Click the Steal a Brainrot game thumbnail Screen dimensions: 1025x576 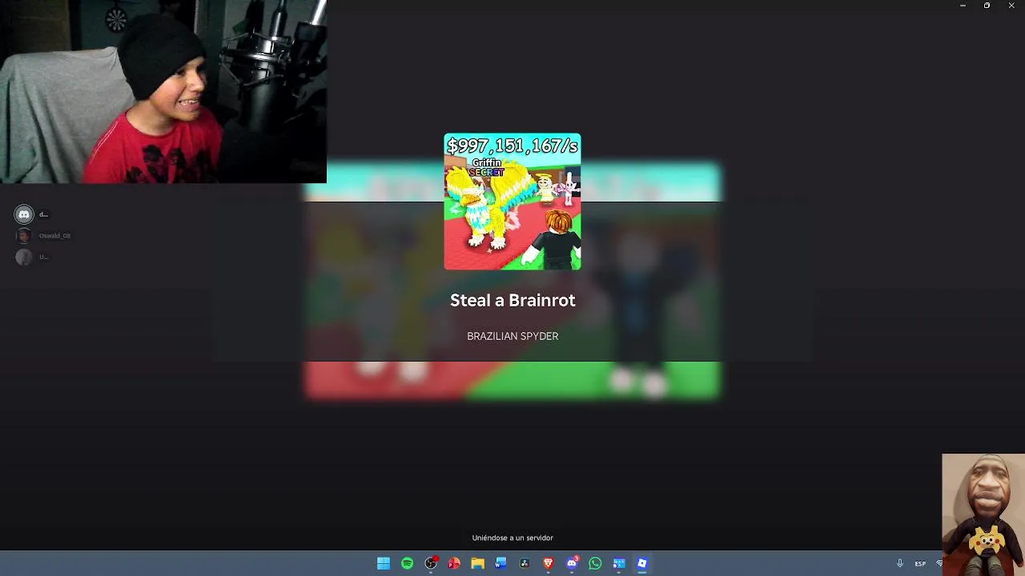tap(512, 202)
